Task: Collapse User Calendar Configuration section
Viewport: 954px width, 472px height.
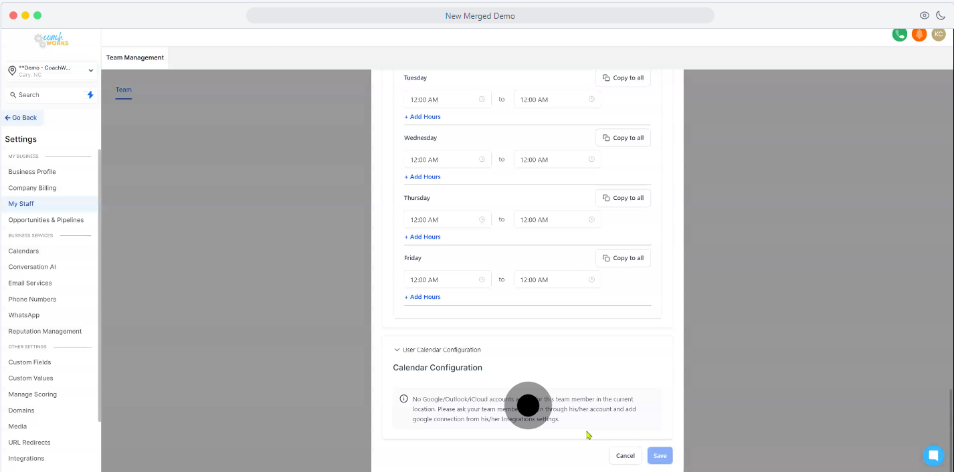Action: pyautogui.click(x=397, y=350)
